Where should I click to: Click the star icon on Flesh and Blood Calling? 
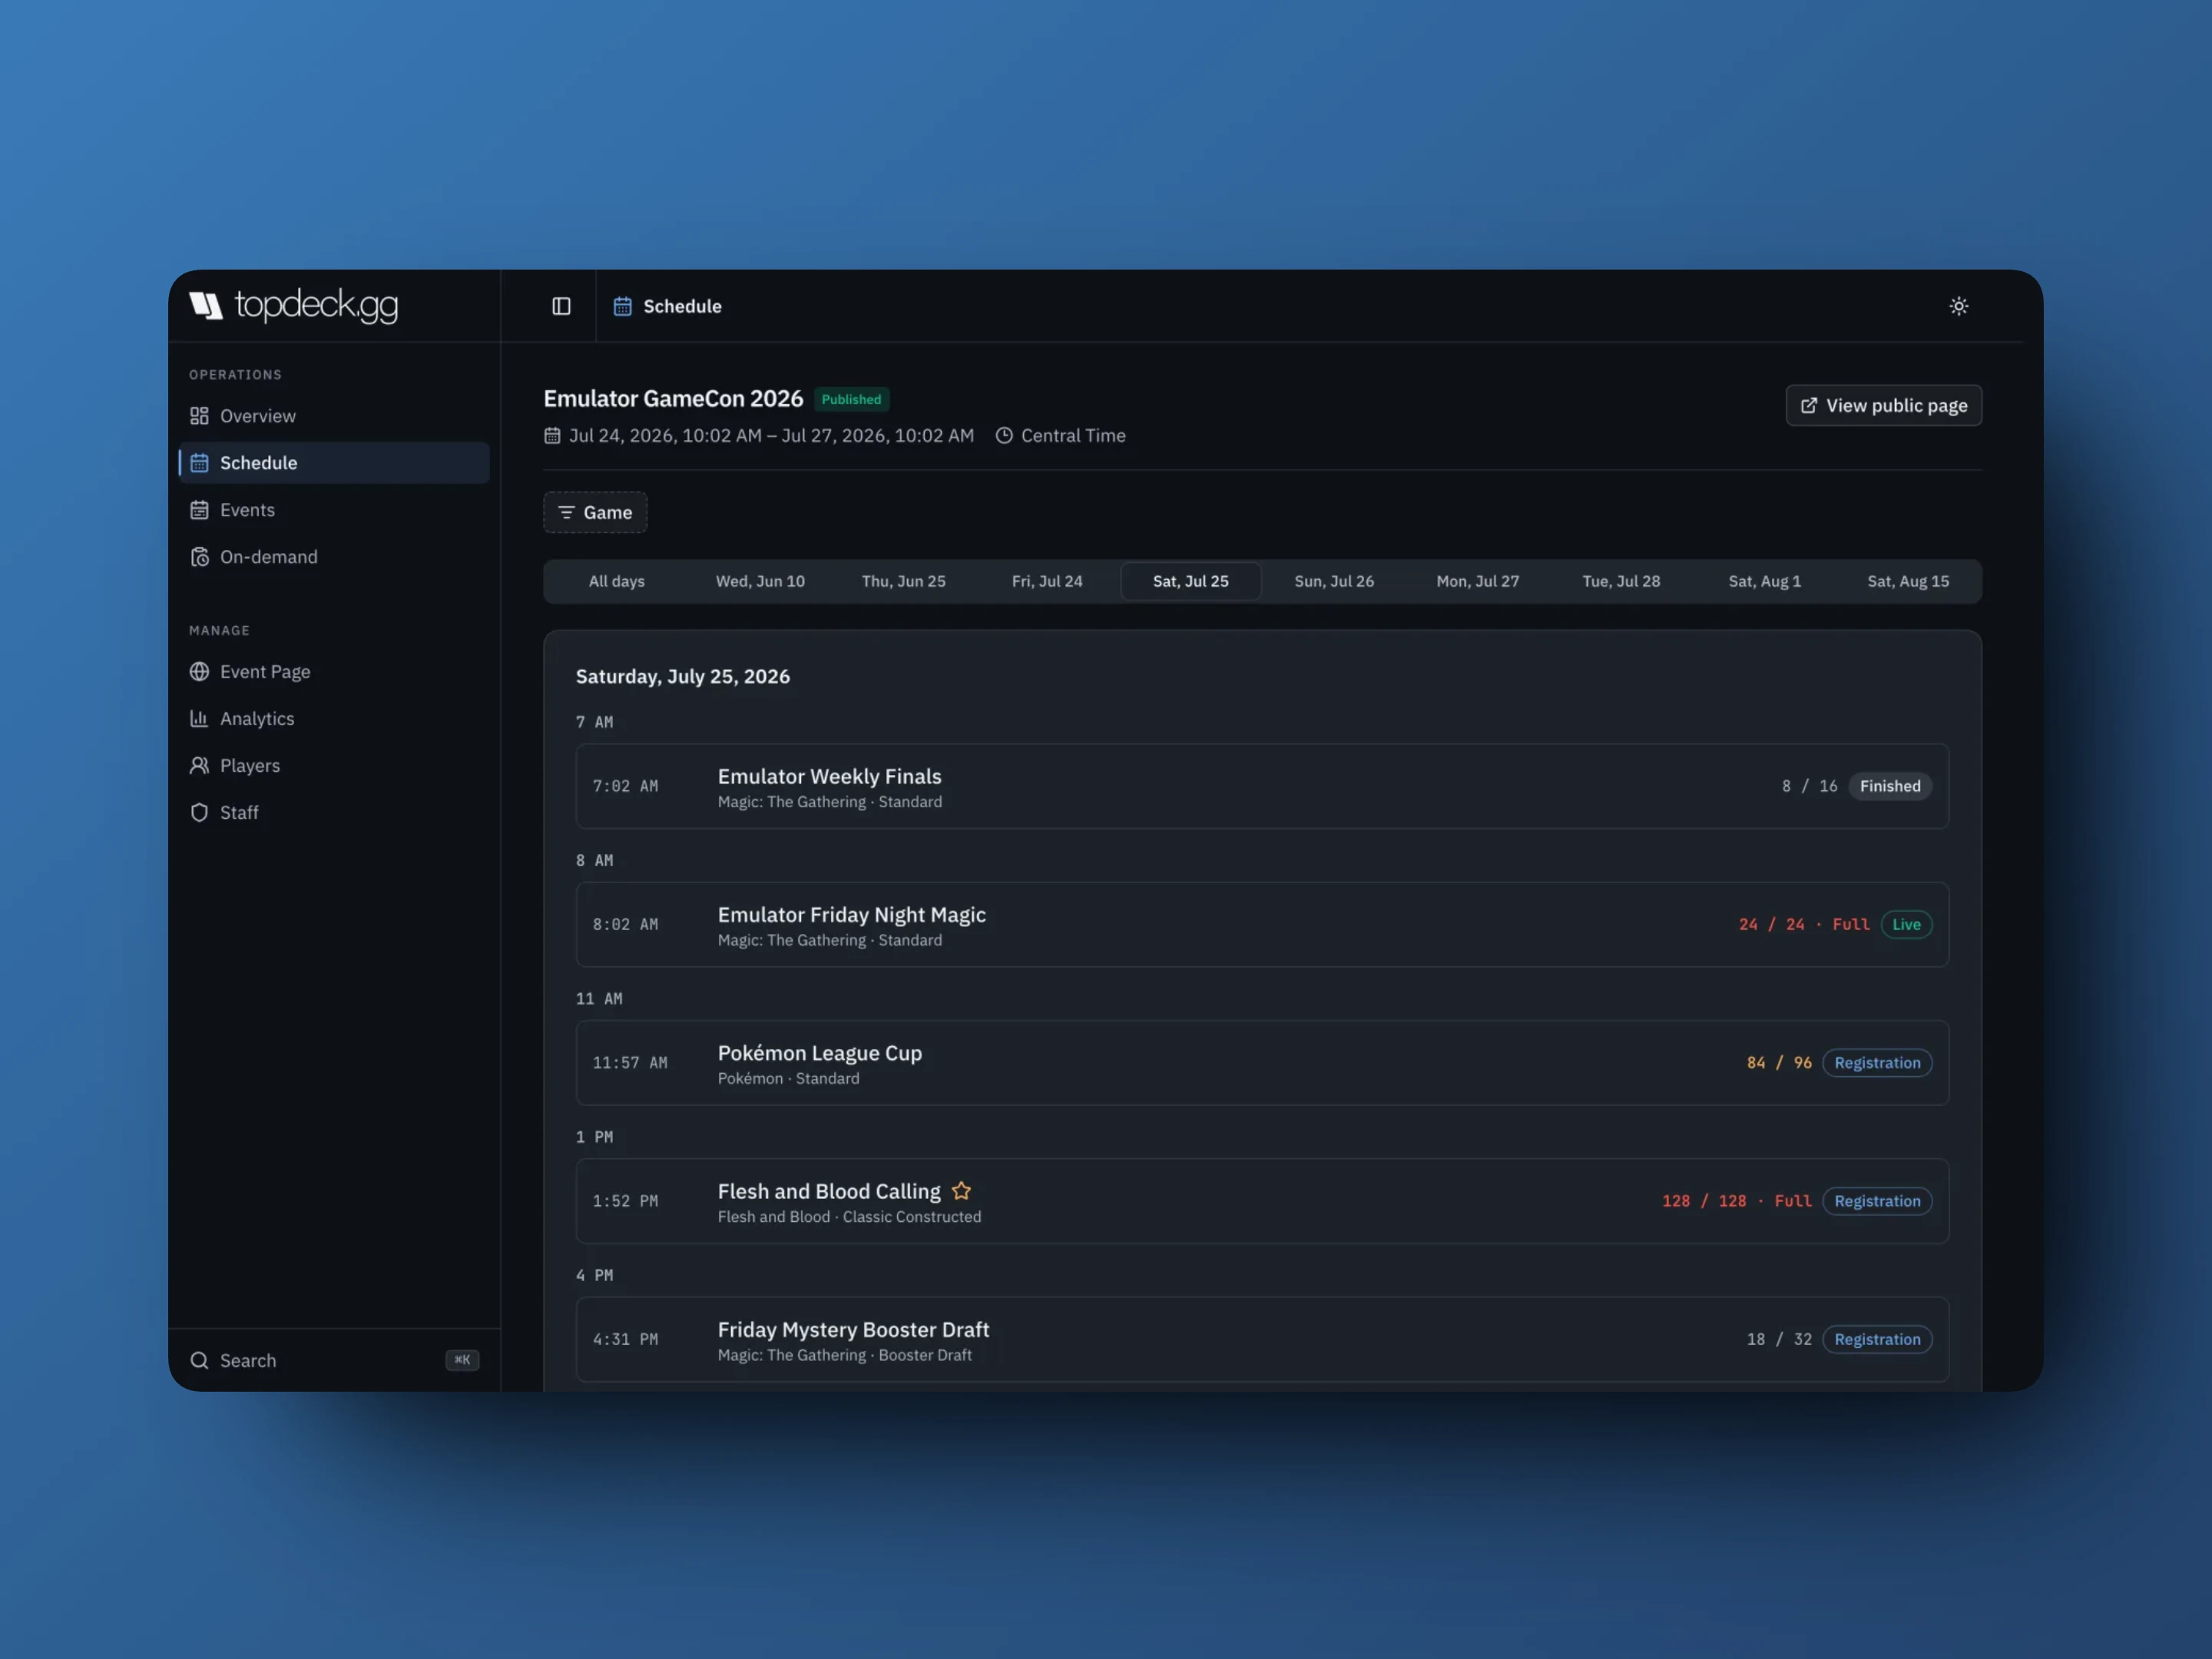961,1191
